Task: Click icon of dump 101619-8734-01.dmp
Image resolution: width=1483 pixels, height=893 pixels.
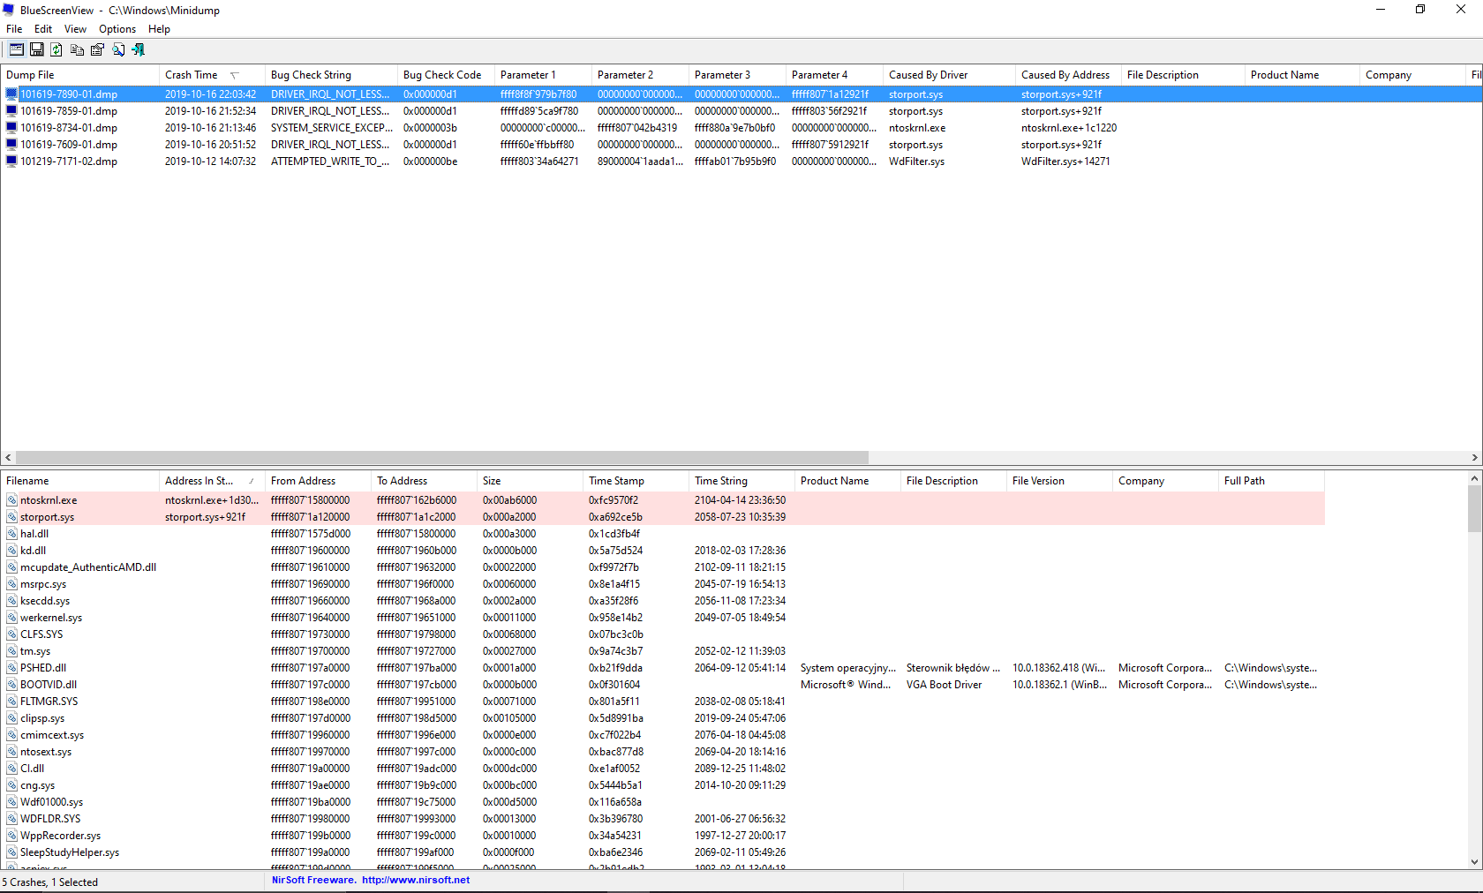Action: [11, 128]
